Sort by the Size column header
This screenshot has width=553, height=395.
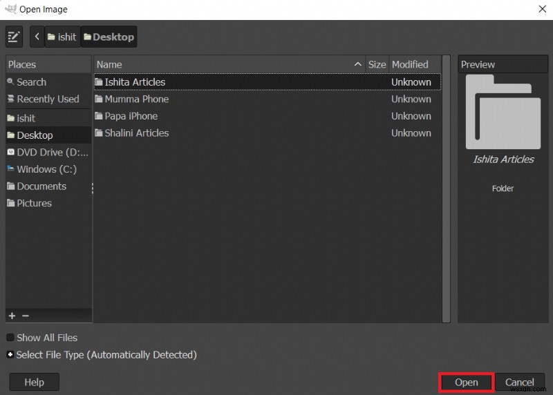click(x=377, y=64)
